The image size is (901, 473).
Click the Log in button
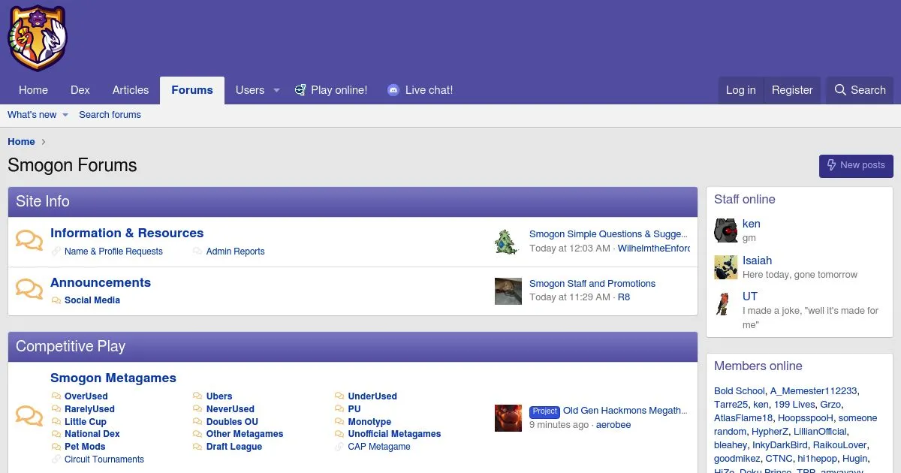pos(740,90)
